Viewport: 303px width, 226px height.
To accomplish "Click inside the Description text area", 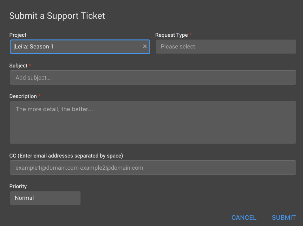I will (x=153, y=122).
